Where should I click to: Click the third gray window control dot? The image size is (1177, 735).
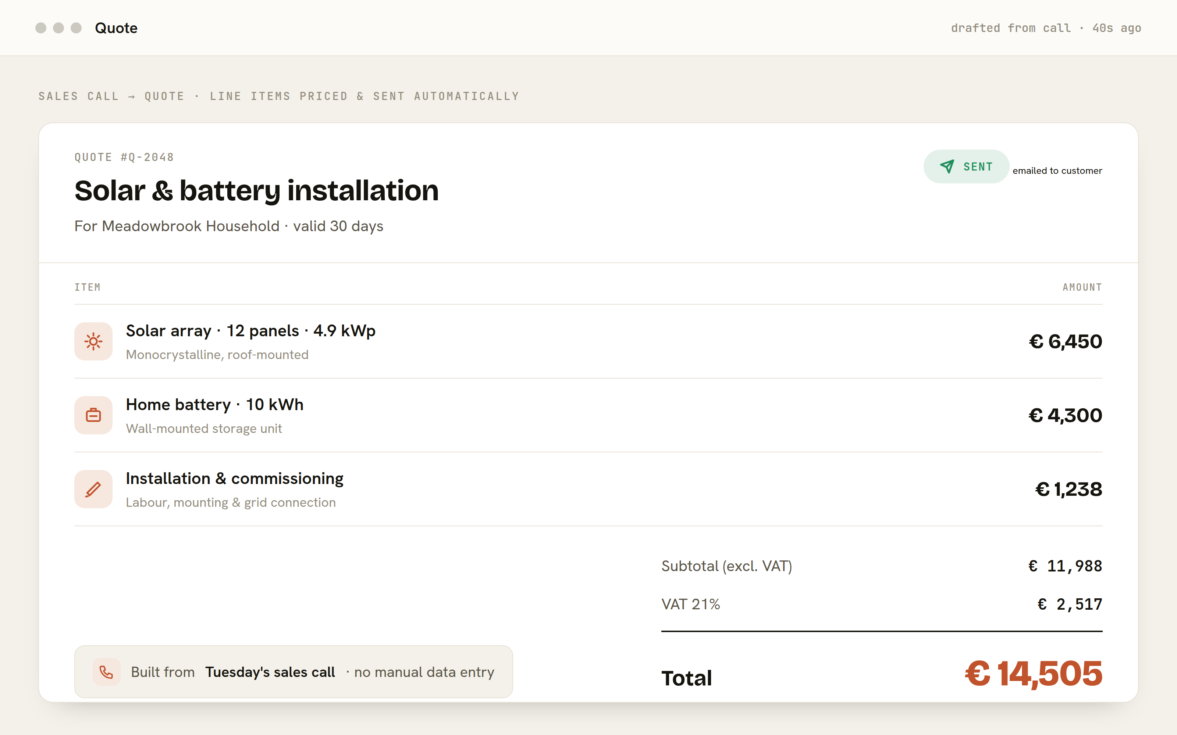76,28
